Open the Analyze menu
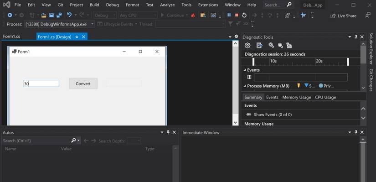 167,5
